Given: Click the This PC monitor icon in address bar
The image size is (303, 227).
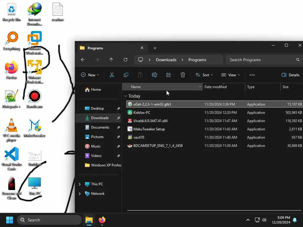Looking at the screenshot, I should pos(141,60).
